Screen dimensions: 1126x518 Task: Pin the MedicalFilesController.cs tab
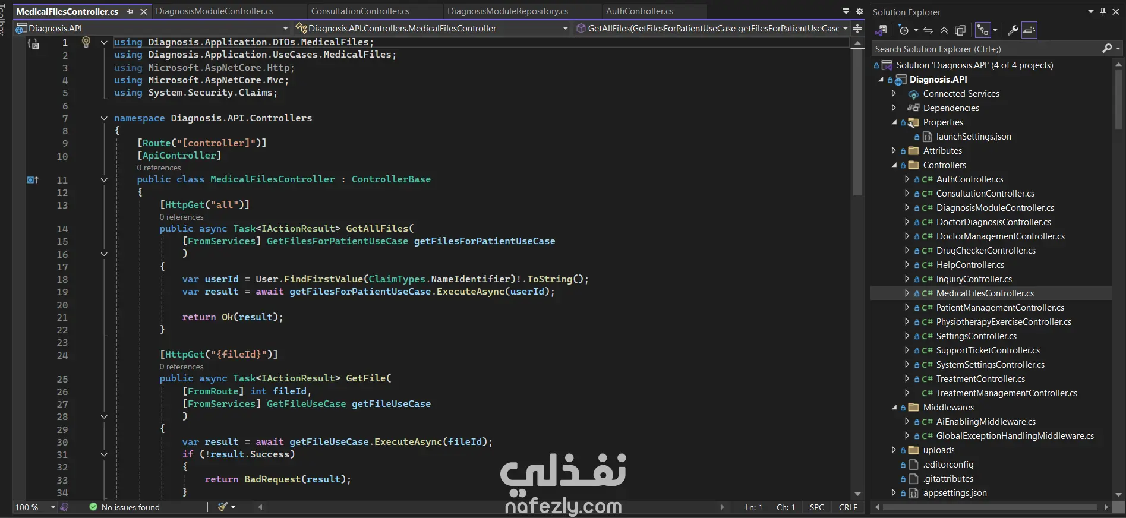coord(130,11)
